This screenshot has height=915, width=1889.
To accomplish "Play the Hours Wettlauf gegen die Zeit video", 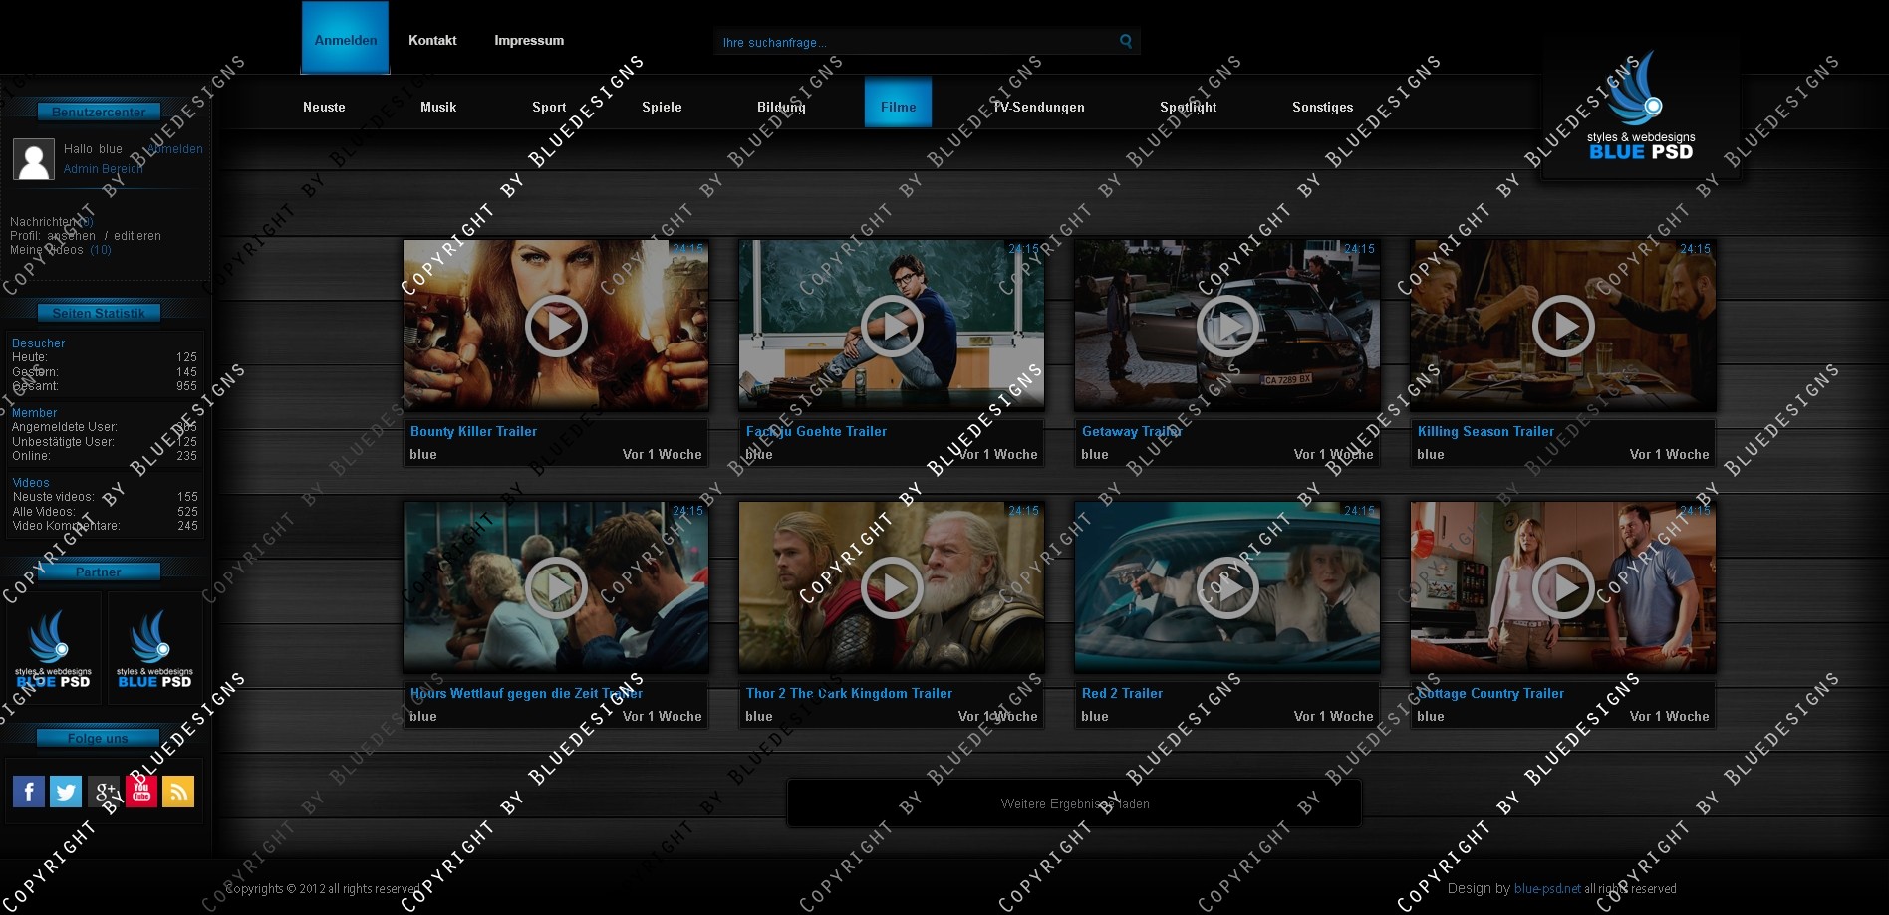I will pos(556,587).
